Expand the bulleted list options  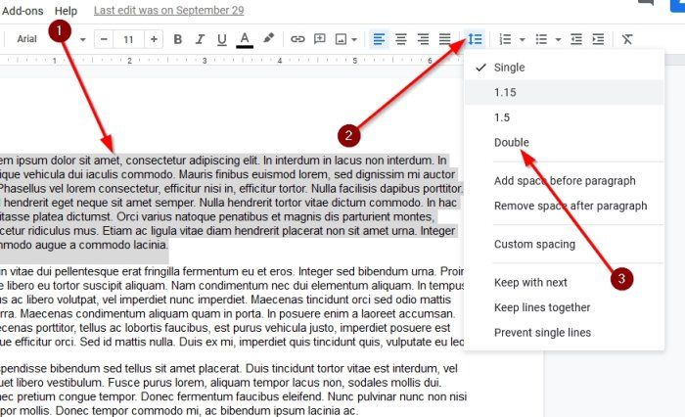pos(558,39)
